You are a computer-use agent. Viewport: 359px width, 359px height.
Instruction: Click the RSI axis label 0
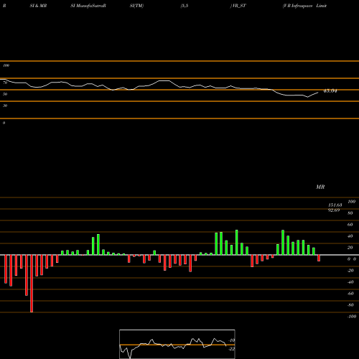click(4, 123)
